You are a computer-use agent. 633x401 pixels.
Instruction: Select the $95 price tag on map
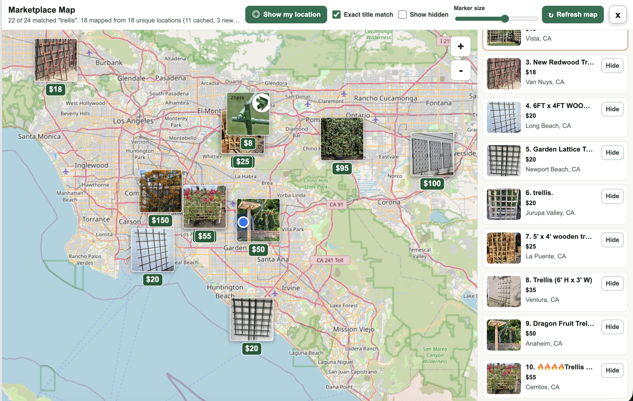tap(342, 168)
